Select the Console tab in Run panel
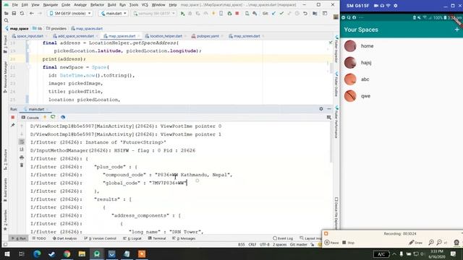Image resolution: width=463 pixels, height=260 pixels. pos(30,117)
